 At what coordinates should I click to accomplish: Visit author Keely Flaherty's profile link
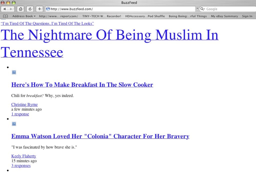pos(24,156)
